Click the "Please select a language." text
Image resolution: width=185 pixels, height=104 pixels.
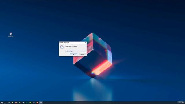click(x=71, y=46)
